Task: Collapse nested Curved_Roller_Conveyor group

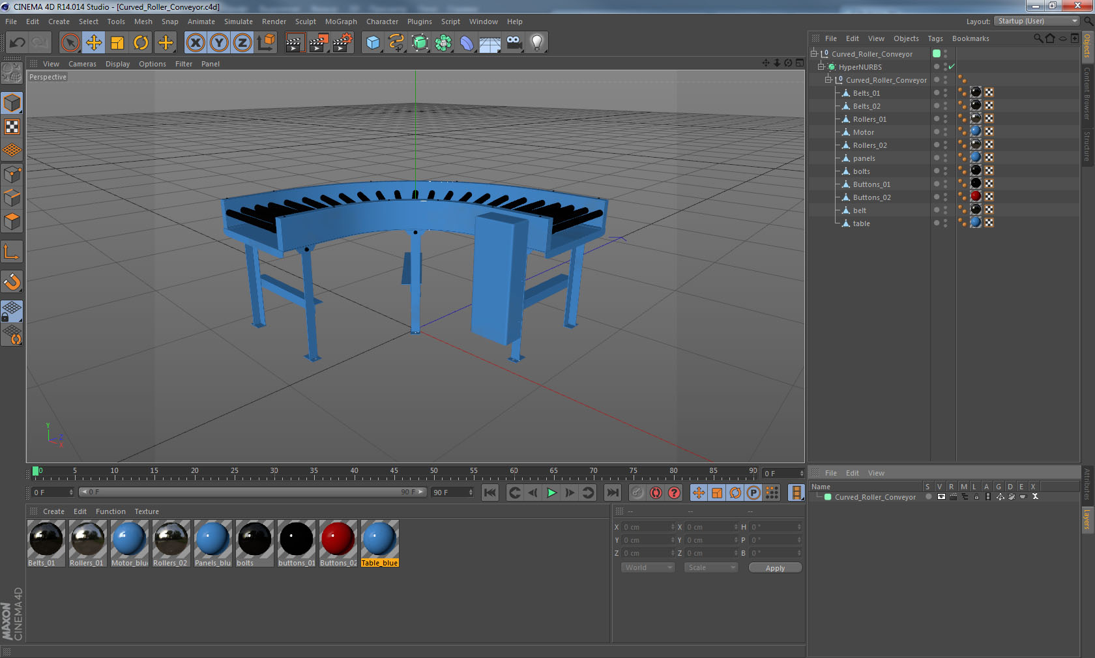Action: coord(828,79)
